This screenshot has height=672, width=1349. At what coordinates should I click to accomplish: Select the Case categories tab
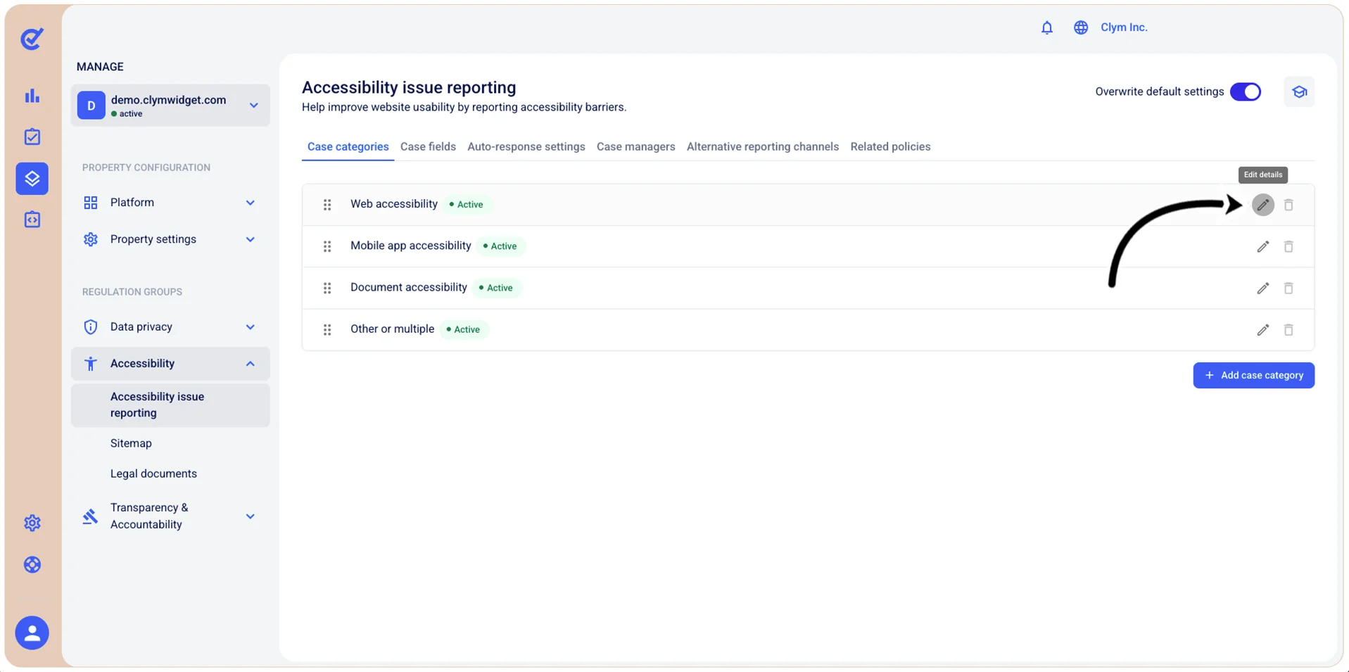tap(348, 146)
